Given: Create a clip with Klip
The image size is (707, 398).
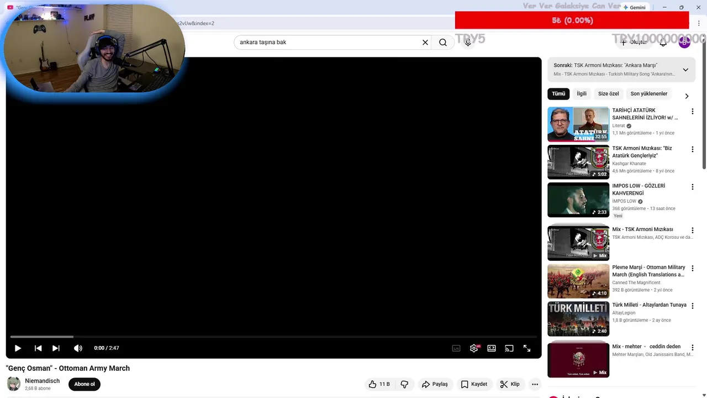Looking at the screenshot, I should coord(510,384).
